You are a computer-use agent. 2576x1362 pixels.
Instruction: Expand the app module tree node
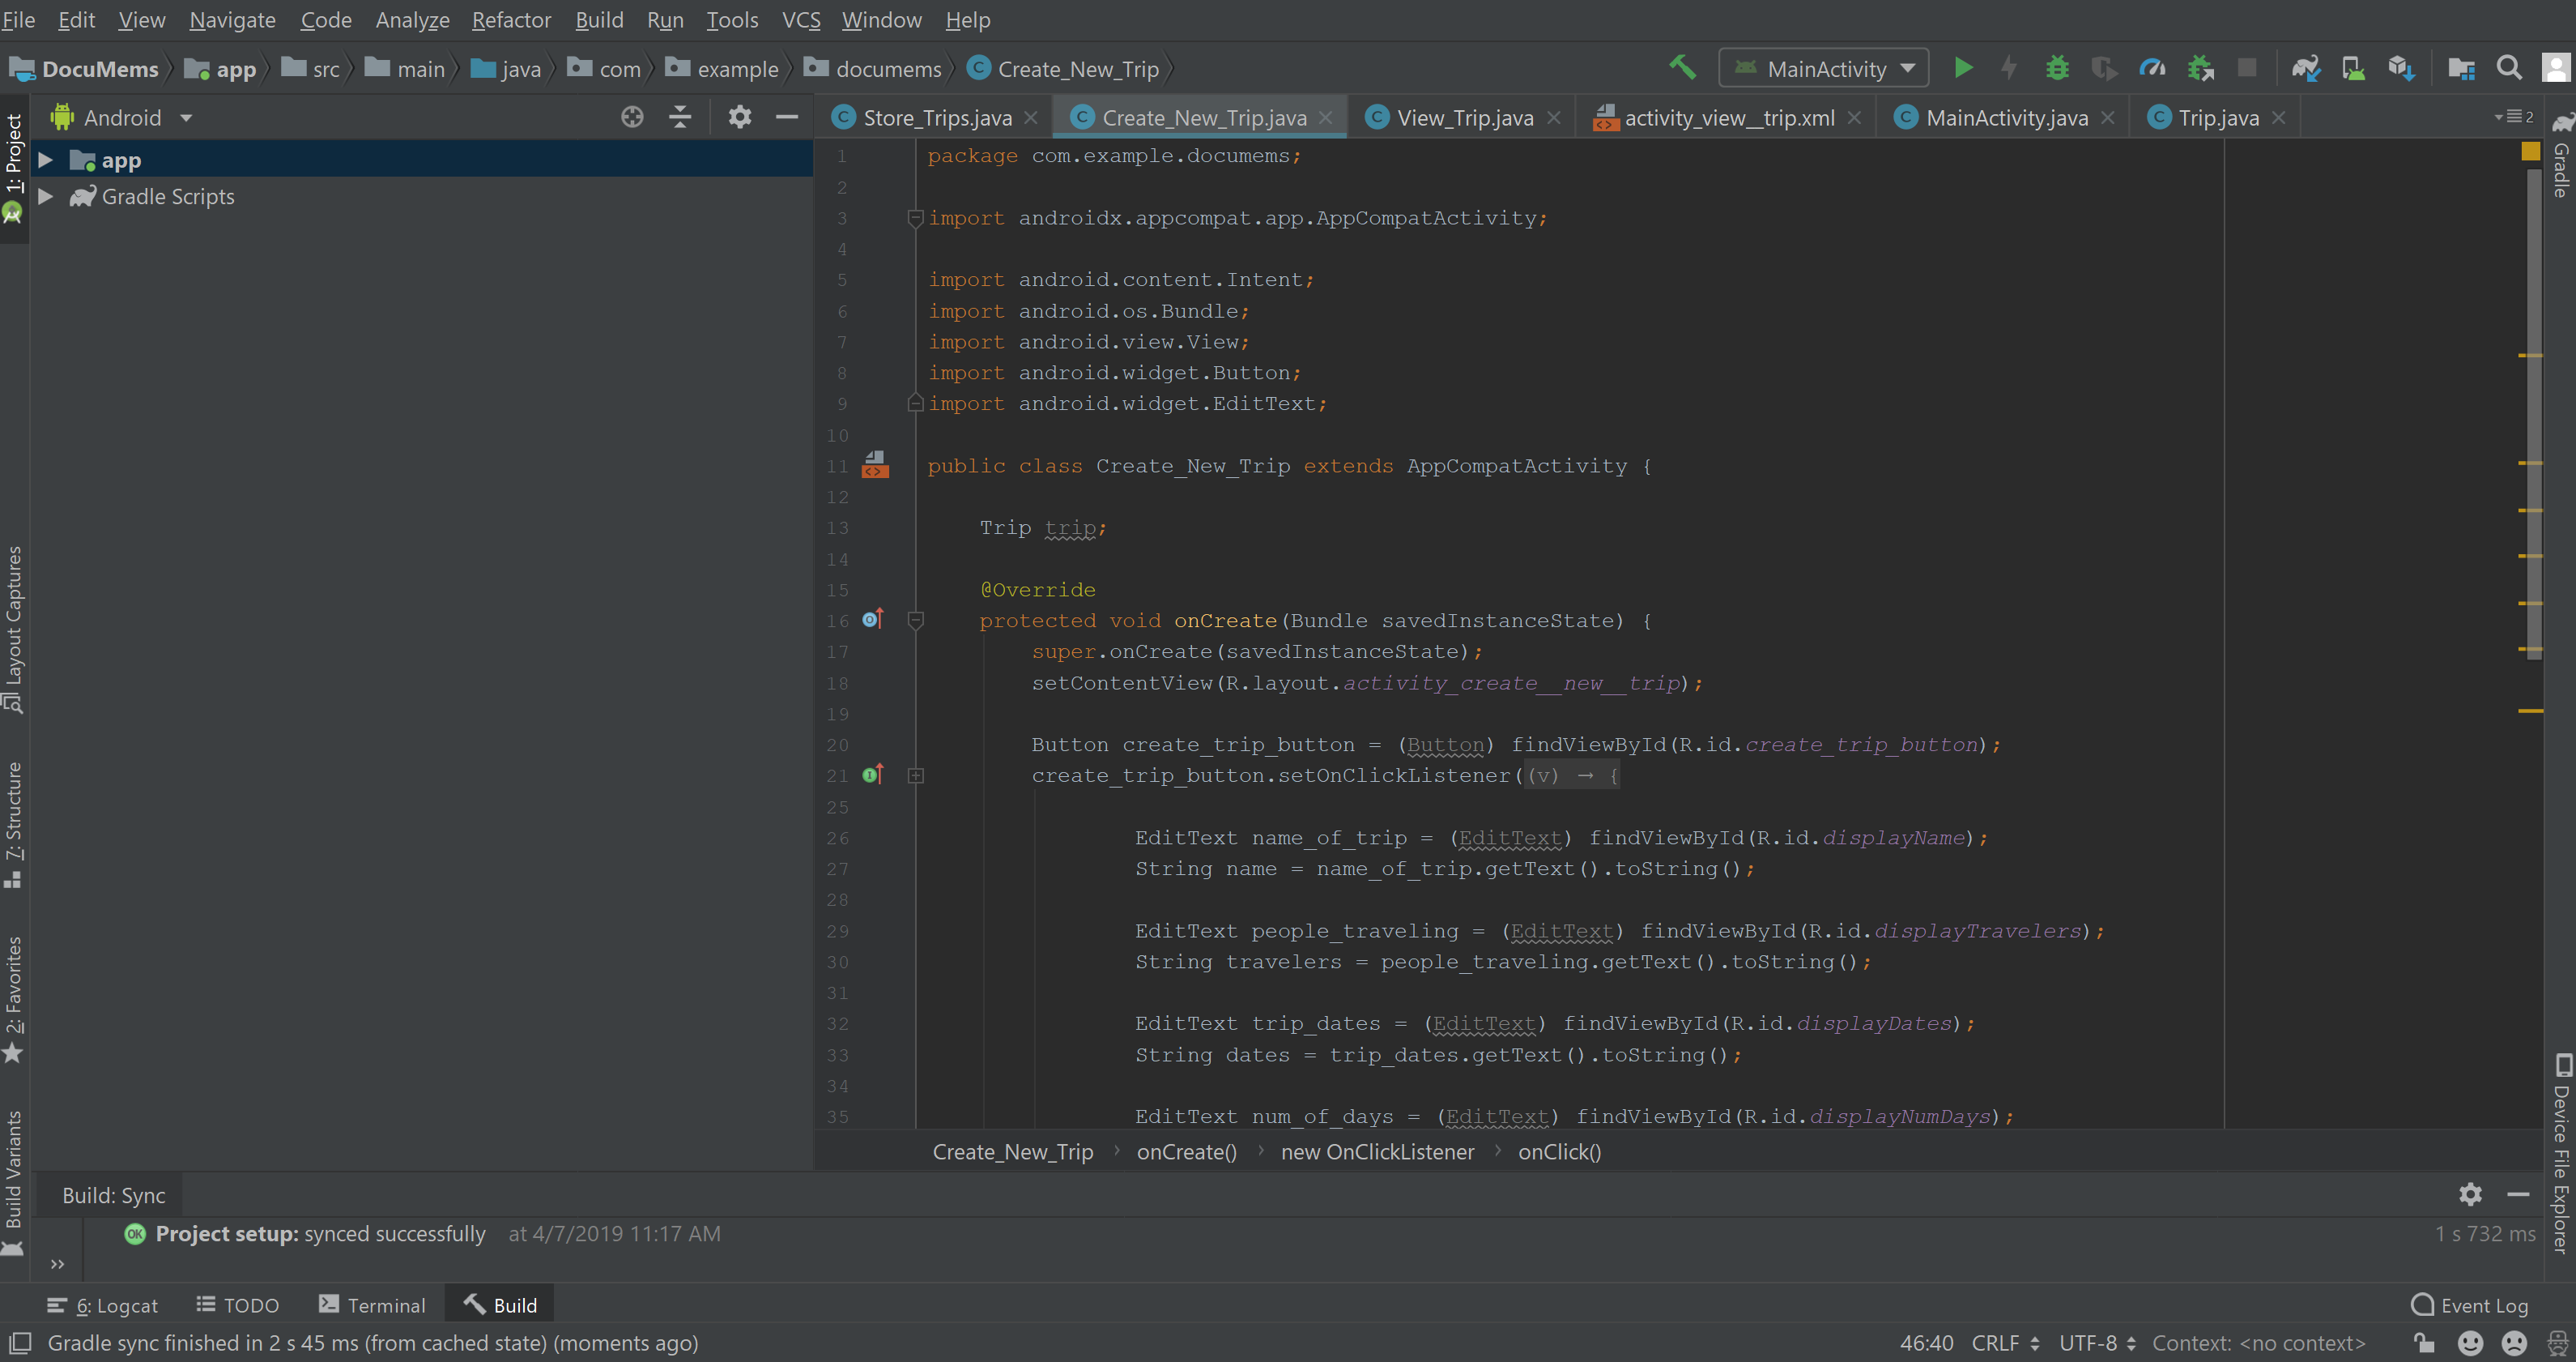(45, 160)
